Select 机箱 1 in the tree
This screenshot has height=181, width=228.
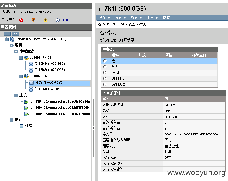coord(30,126)
